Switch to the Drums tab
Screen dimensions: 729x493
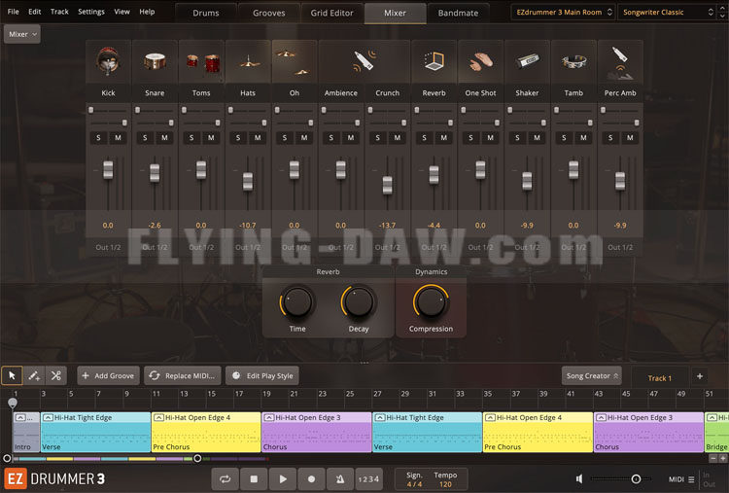[205, 13]
